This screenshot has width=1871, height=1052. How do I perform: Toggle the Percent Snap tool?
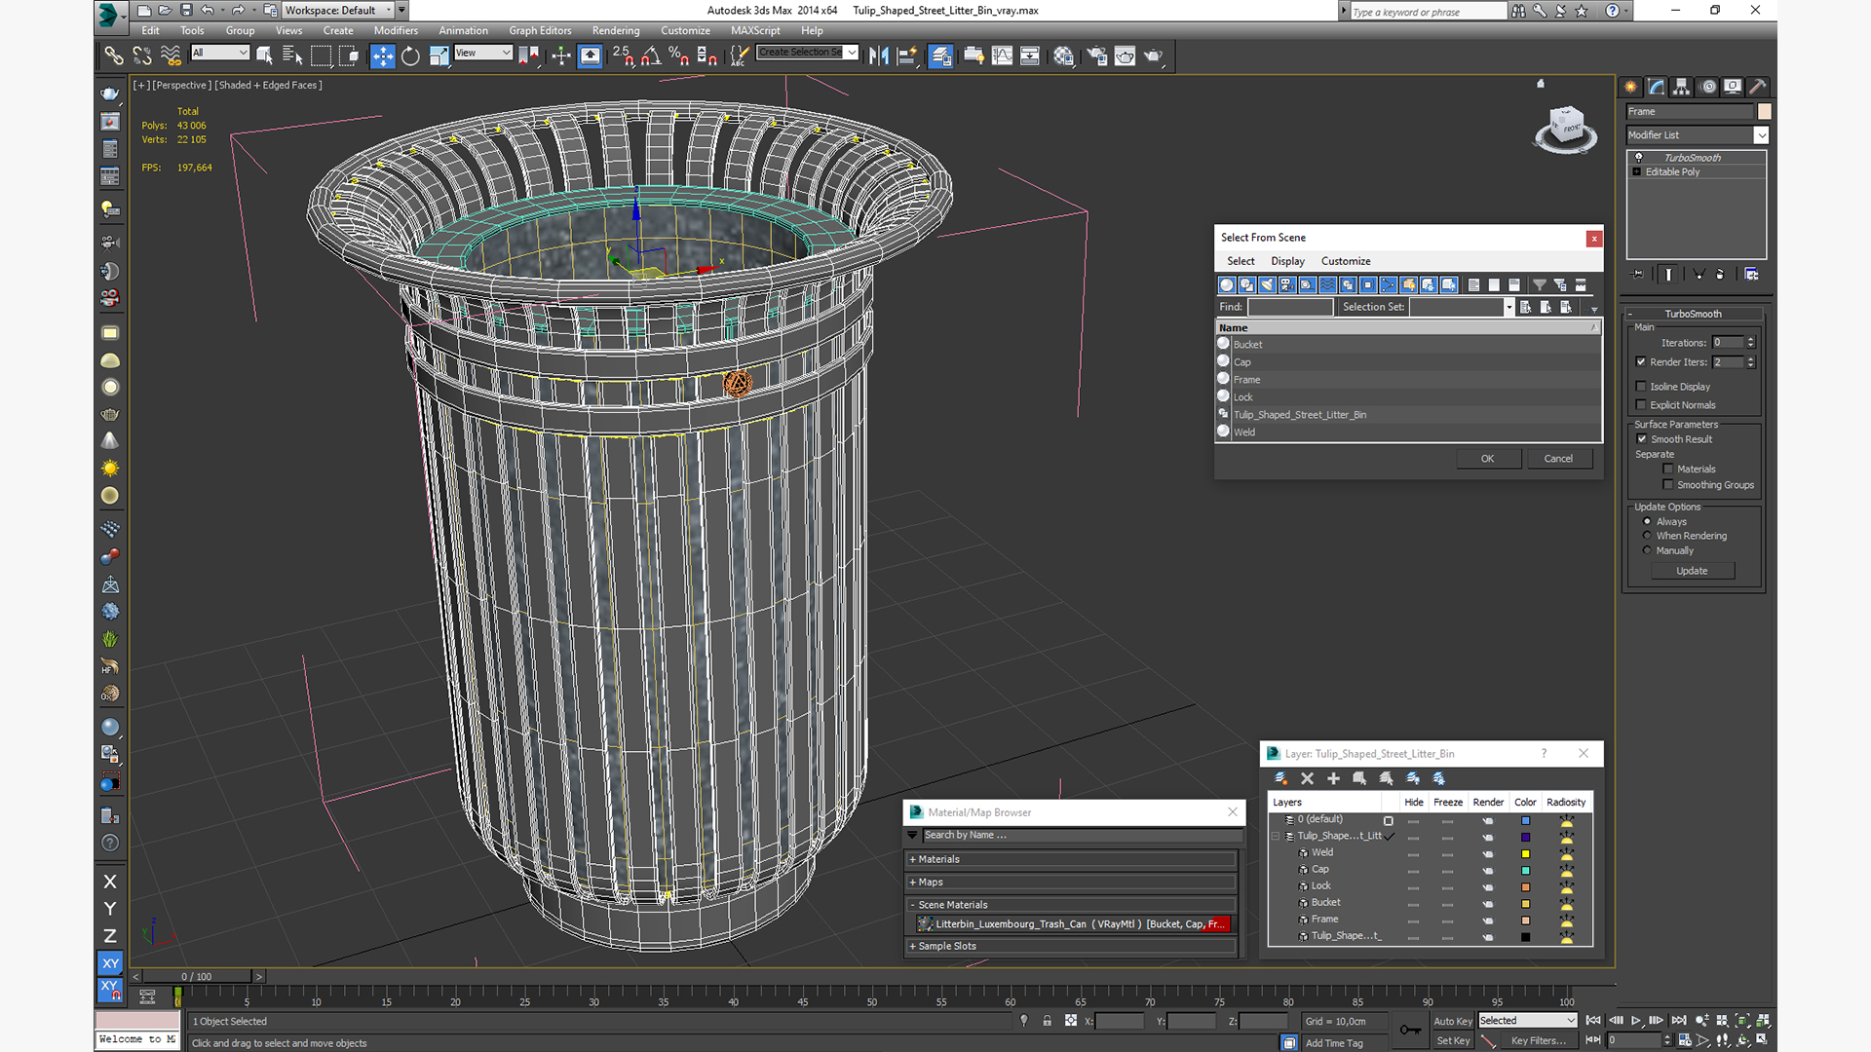pos(679,56)
